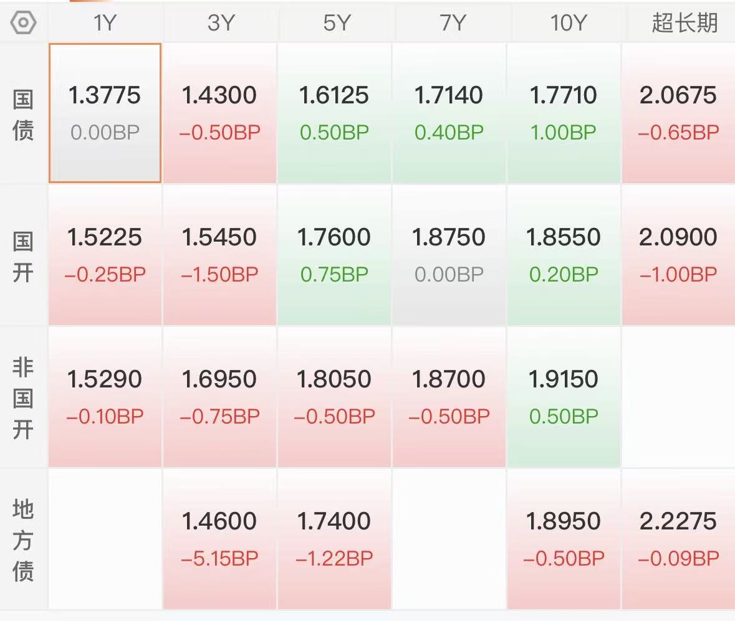
Task: Click the highlighted 国债 1Y cell 1.3775
Action: [x=105, y=113]
